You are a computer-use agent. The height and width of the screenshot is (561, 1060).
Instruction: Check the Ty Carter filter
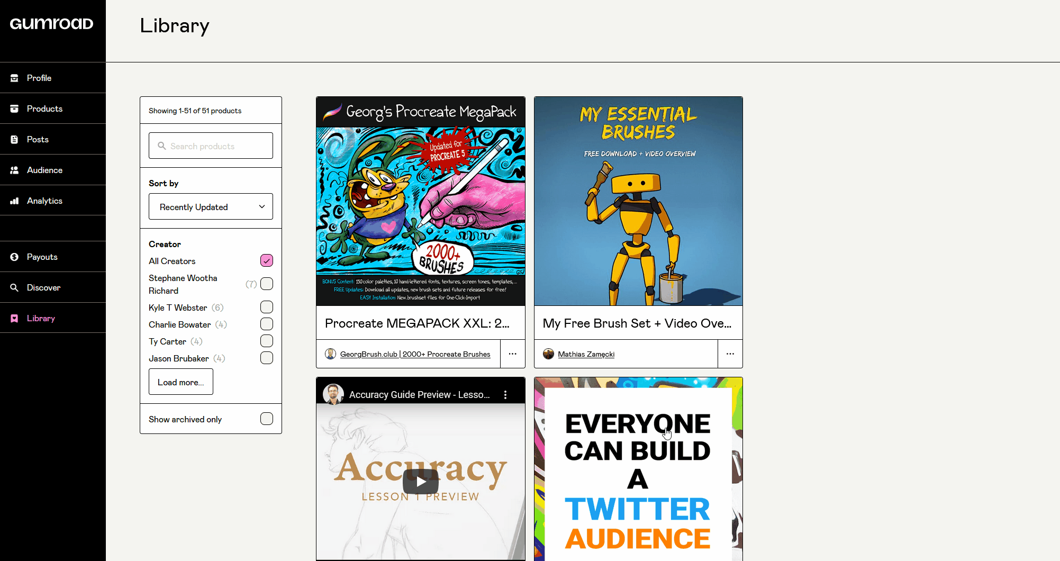tap(267, 341)
